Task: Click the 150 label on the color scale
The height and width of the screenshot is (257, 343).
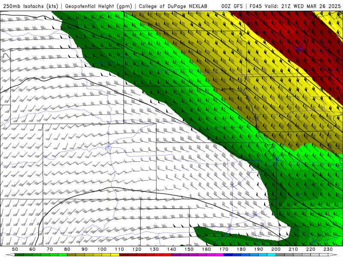Action: (x=189, y=249)
